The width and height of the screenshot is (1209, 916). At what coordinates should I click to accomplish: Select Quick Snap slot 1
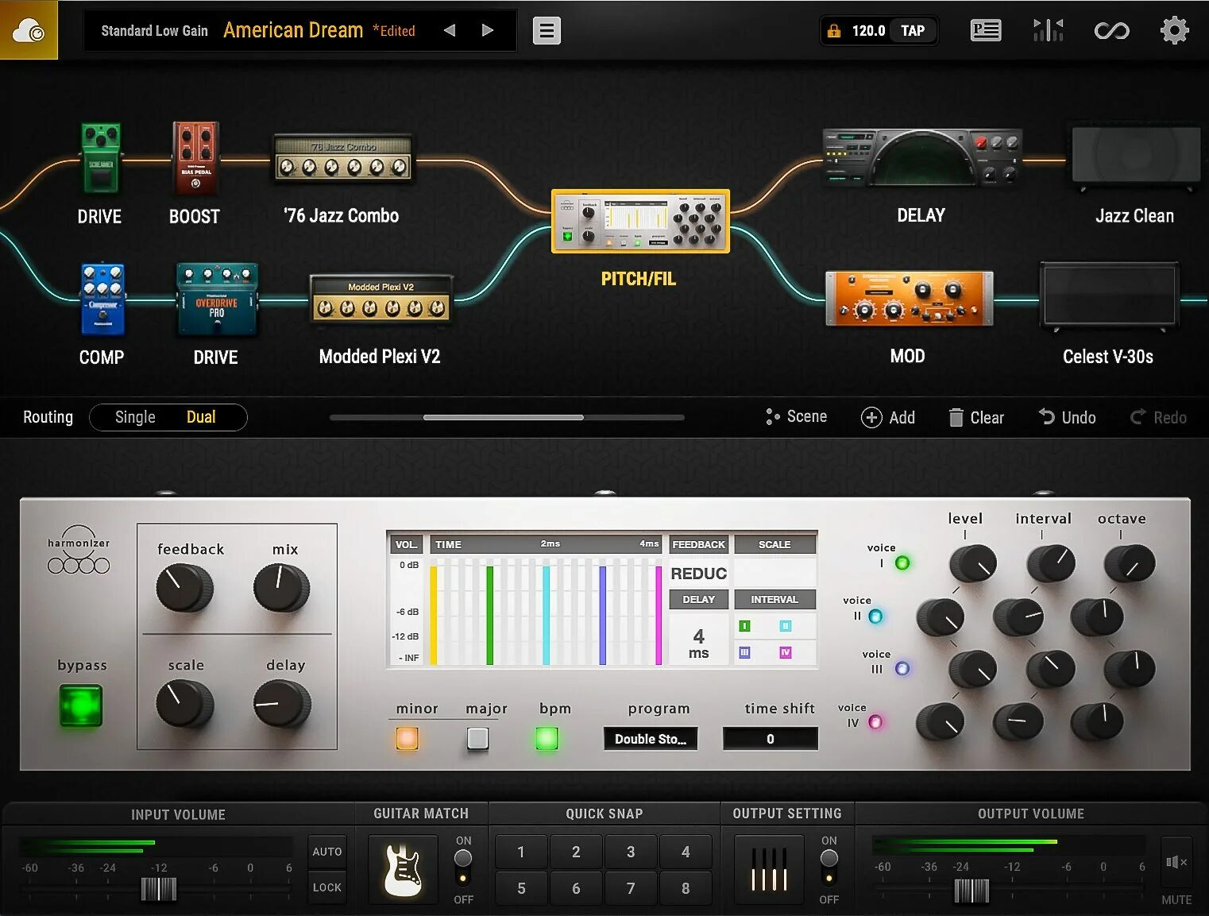pyautogui.click(x=521, y=852)
